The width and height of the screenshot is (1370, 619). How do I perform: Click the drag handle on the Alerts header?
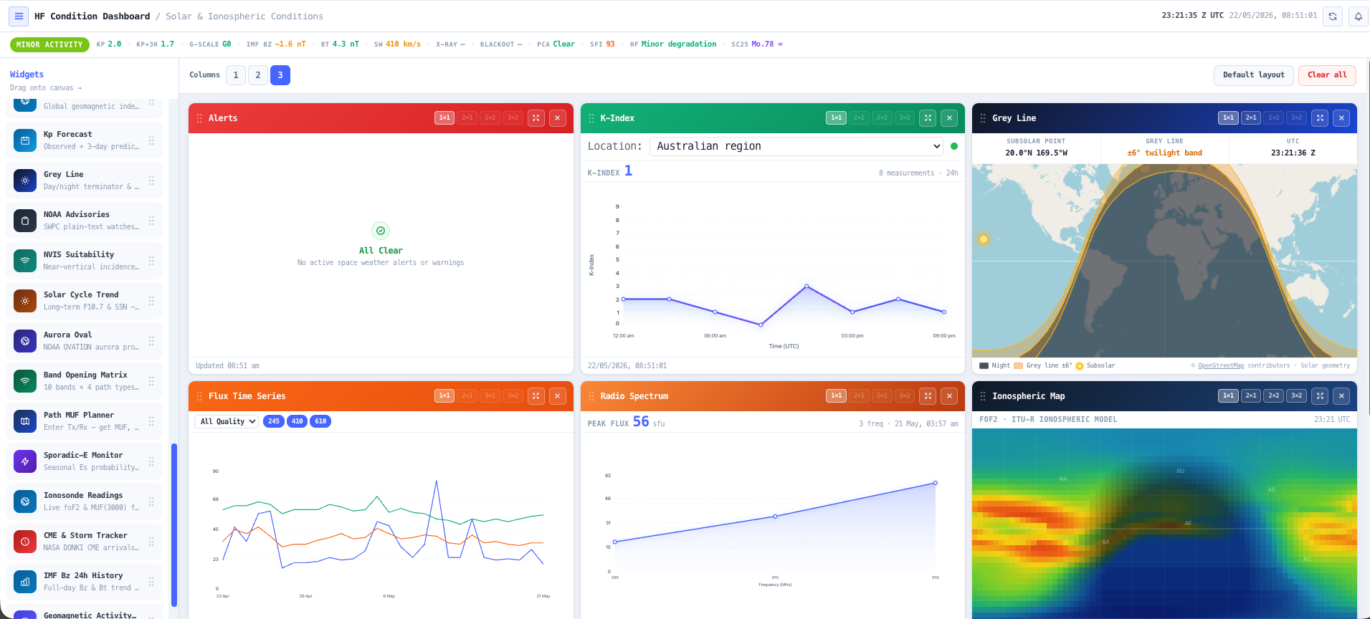(x=199, y=118)
